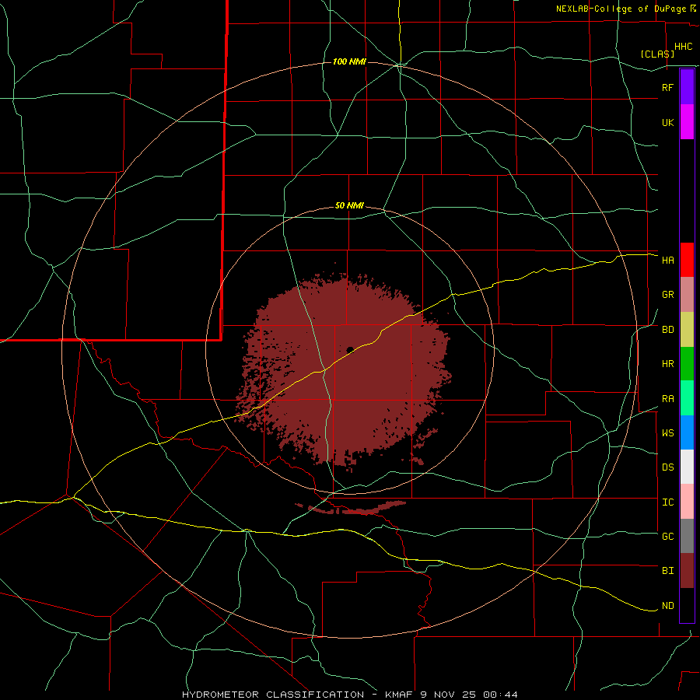
Task: Select the GC legend label
Action: point(668,537)
